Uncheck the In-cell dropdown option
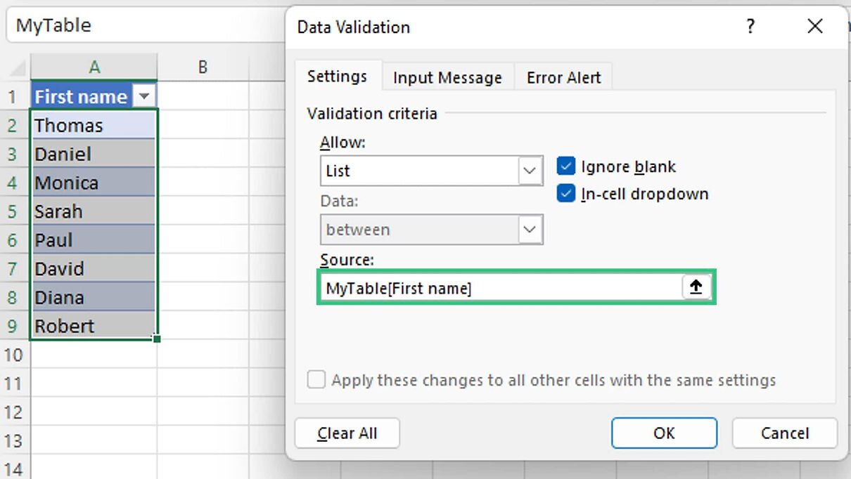This screenshot has width=851, height=479. tap(566, 194)
